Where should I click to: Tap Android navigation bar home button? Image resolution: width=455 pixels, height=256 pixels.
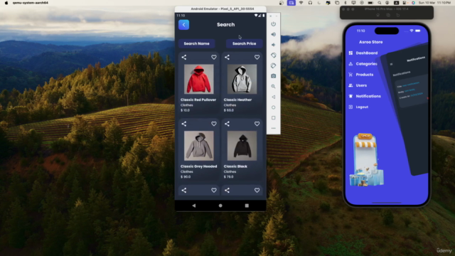[220, 206]
